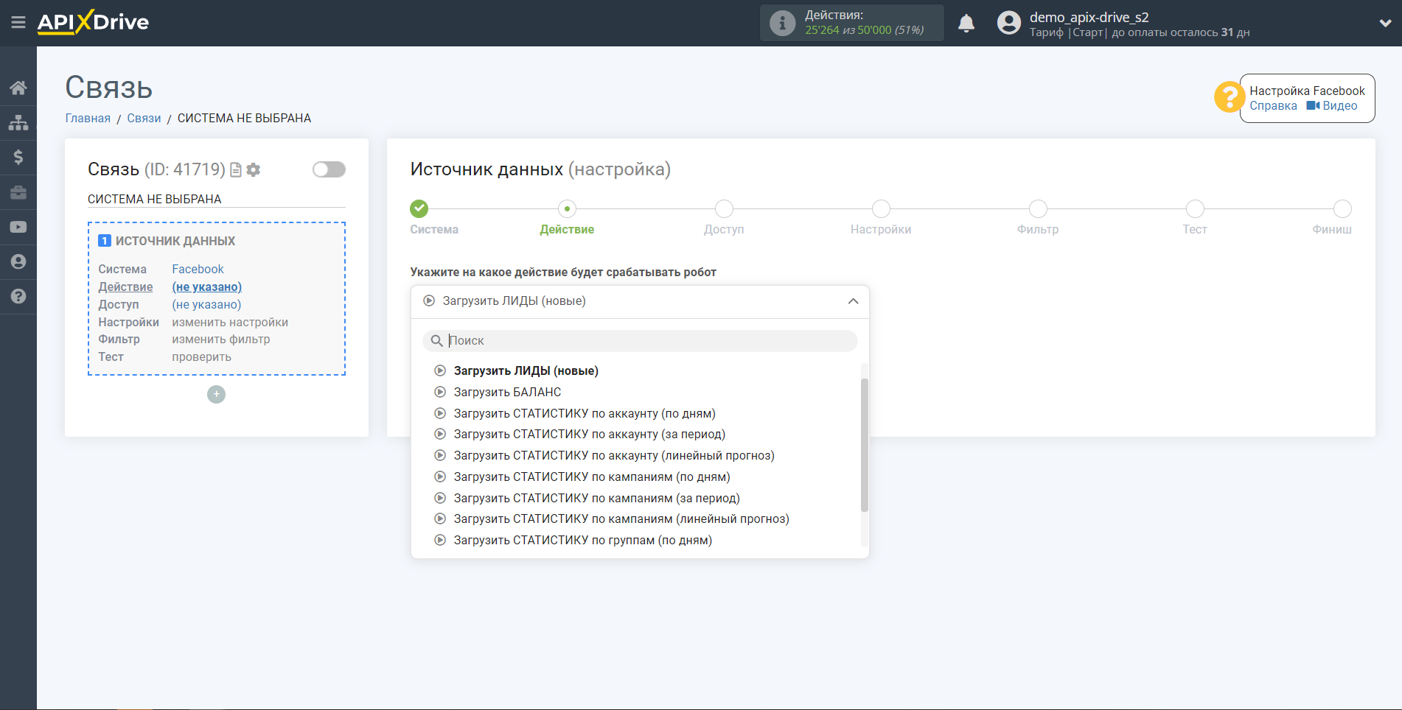Click the demo_apix-drive_s2 account name
1402x710 pixels.
pyautogui.click(x=1089, y=17)
